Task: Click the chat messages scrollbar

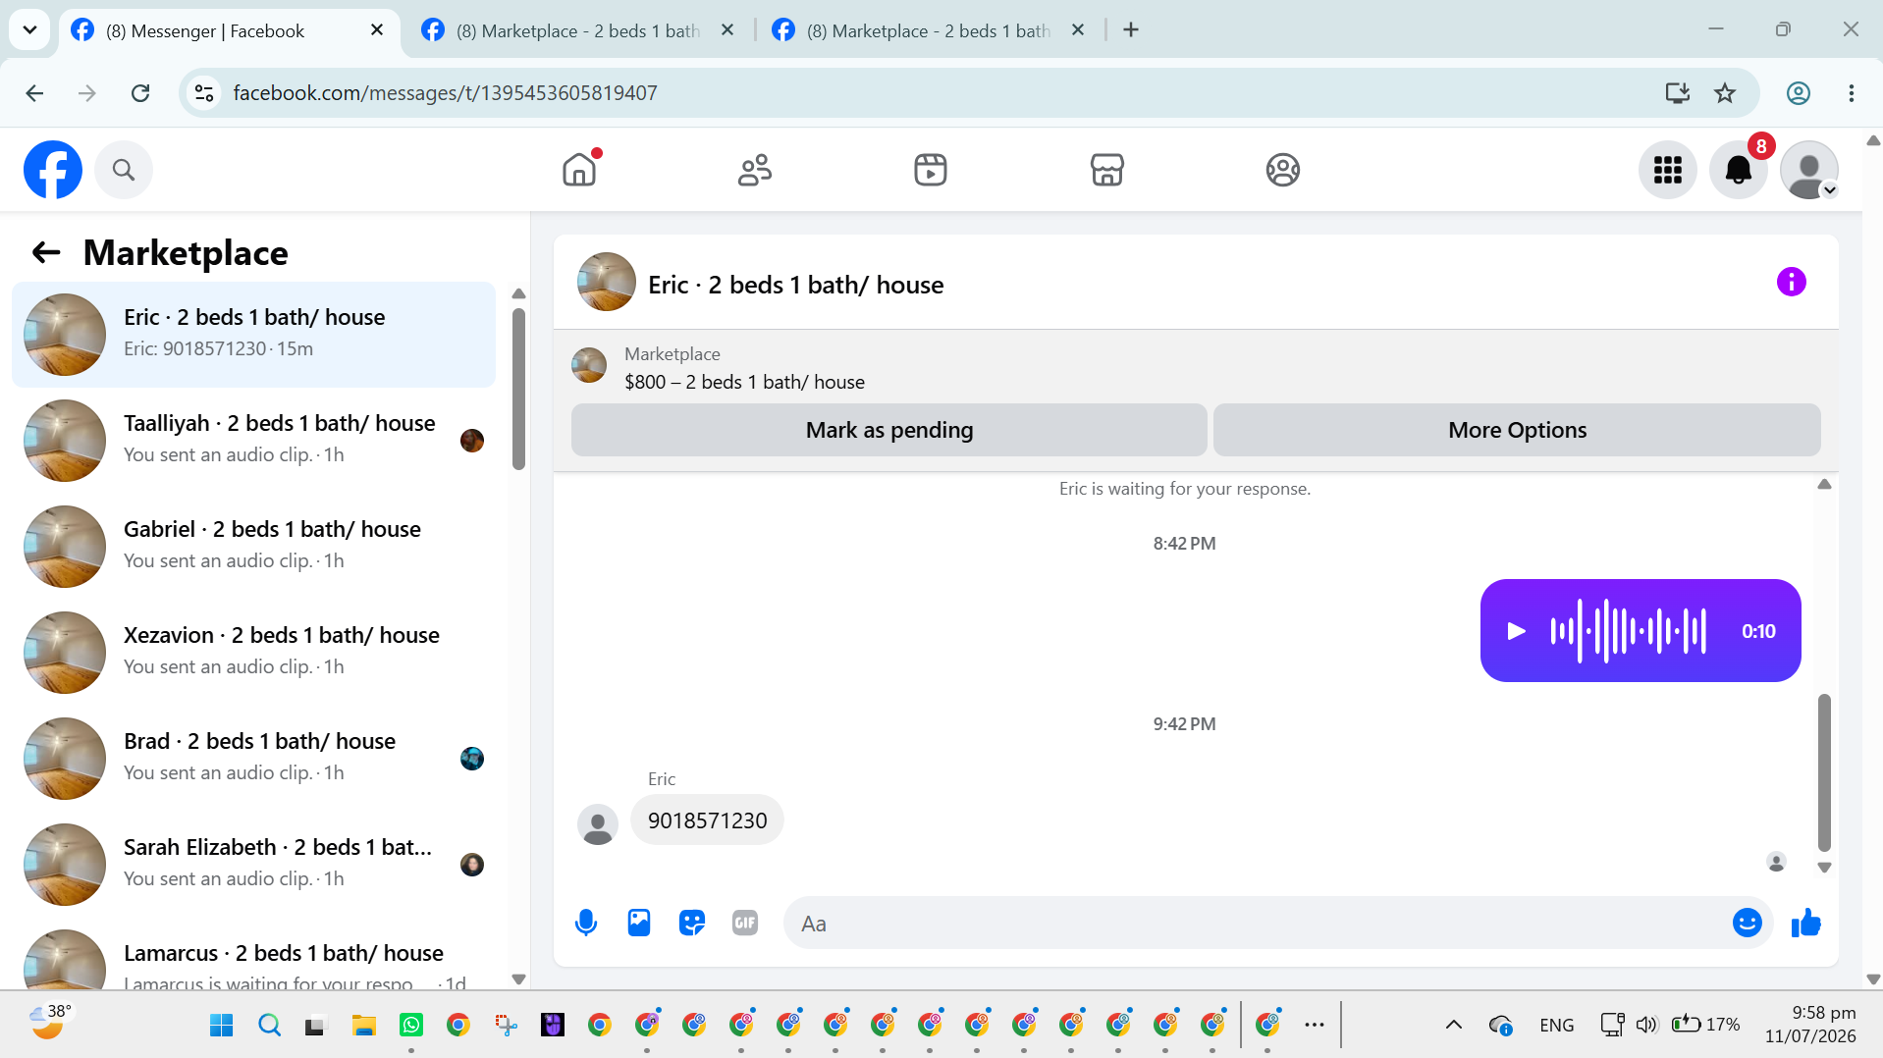Action: tap(1824, 772)
